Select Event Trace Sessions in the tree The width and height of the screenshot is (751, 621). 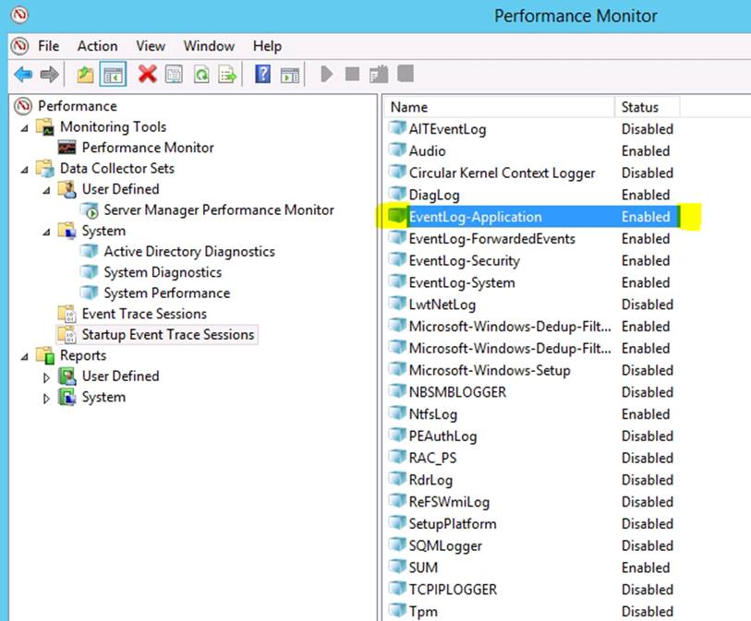144,314
